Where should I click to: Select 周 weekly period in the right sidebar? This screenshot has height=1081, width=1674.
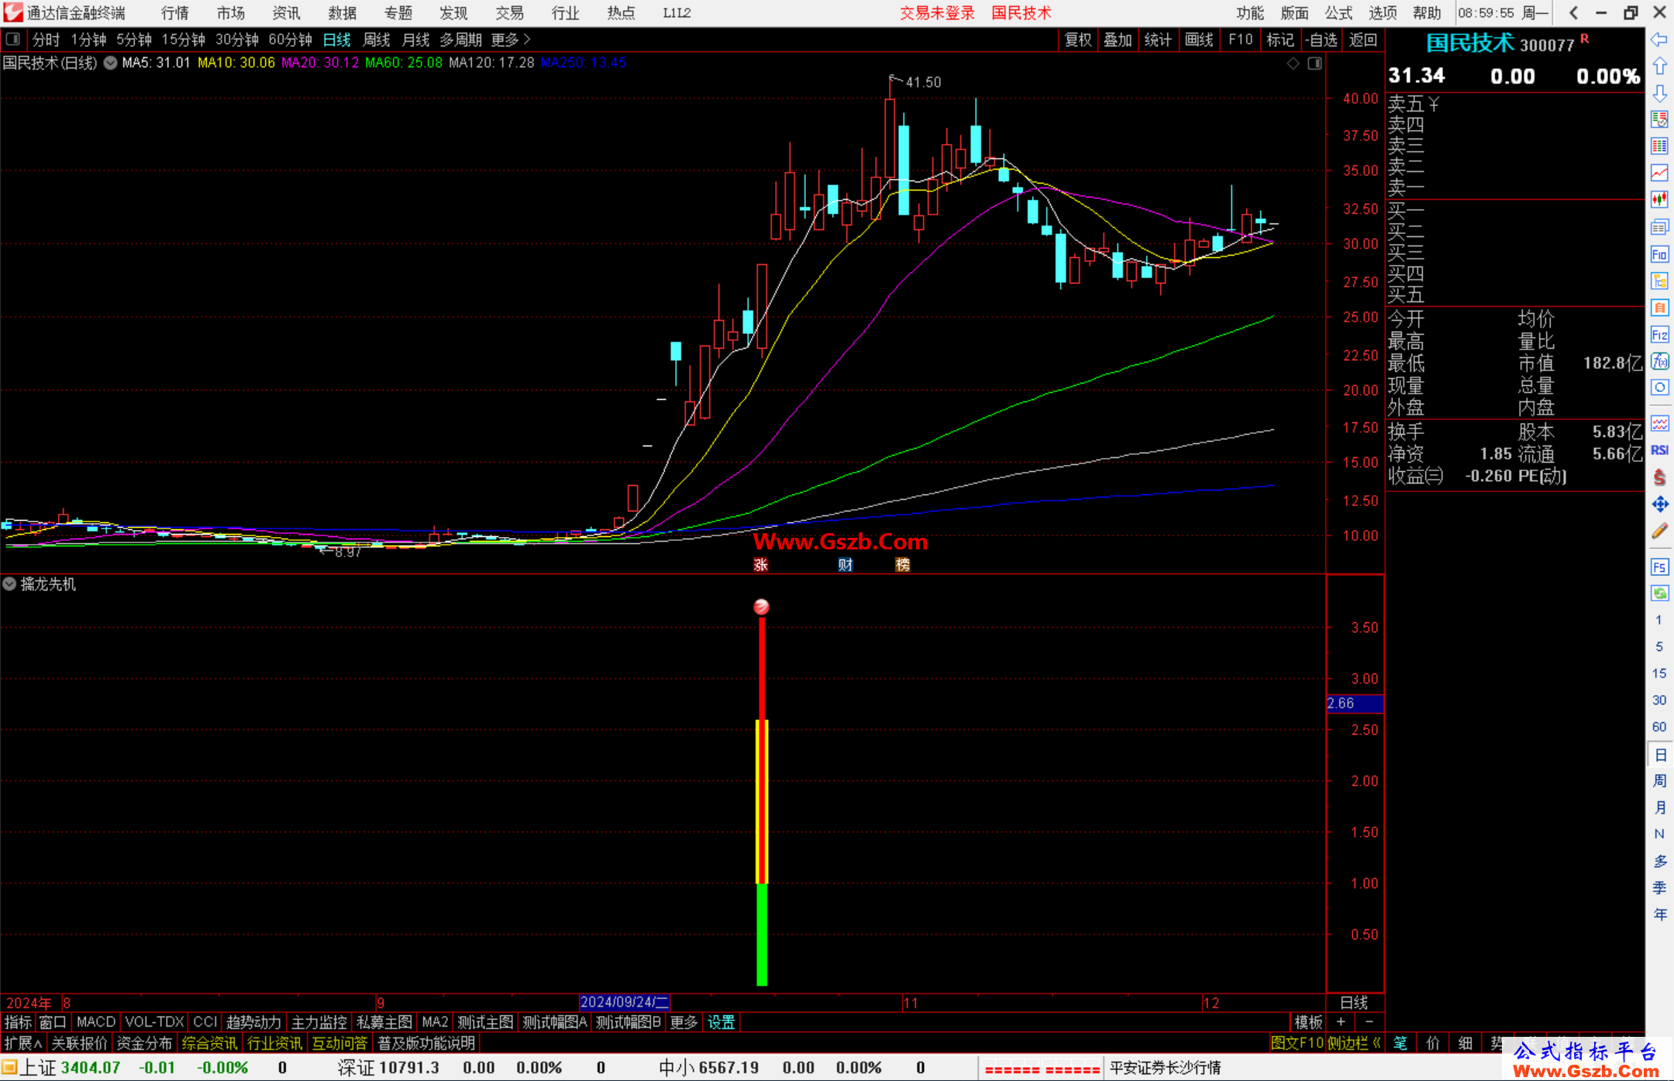1660,781
